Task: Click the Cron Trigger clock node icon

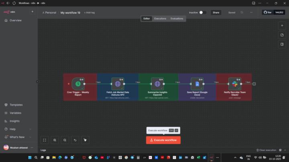Action: (x=78, y=84)
